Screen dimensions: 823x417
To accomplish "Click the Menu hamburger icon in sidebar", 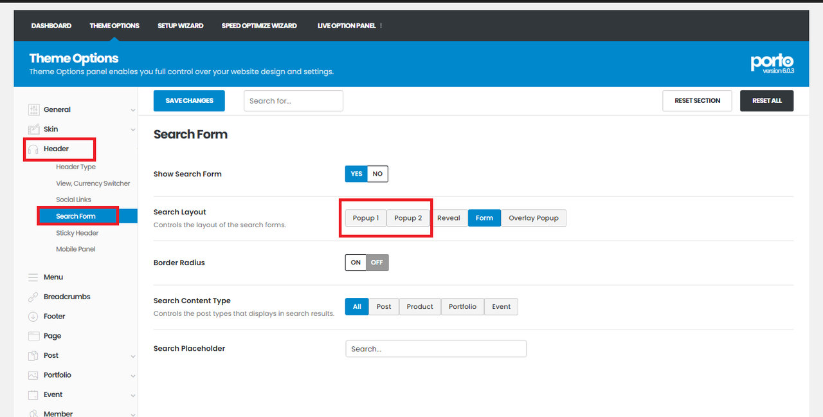I will [x=33, y=277].
